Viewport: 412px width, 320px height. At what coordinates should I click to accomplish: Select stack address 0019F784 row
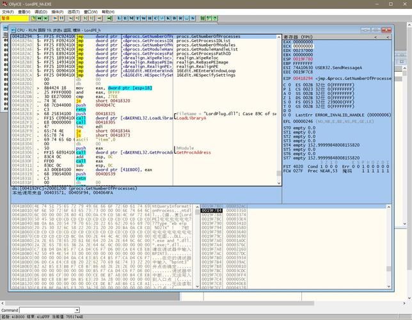pyautogui.click(x=212, y=210)
